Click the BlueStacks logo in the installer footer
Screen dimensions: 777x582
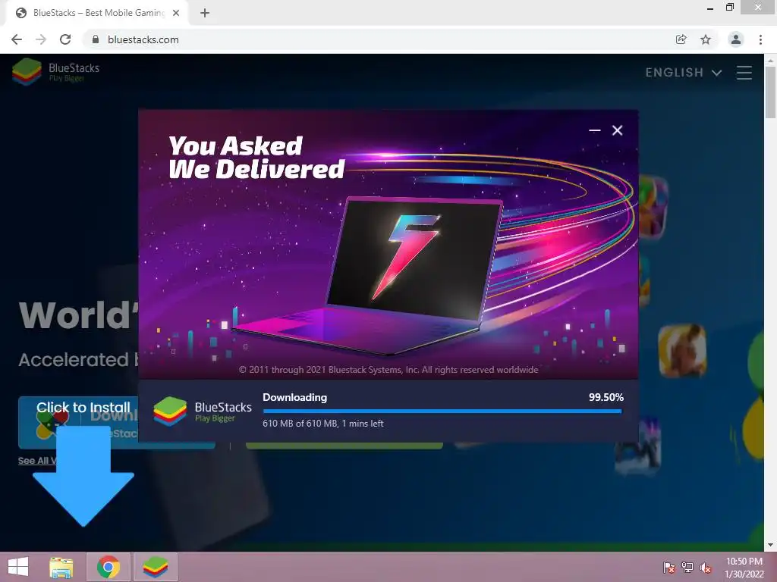pos(202,411)
